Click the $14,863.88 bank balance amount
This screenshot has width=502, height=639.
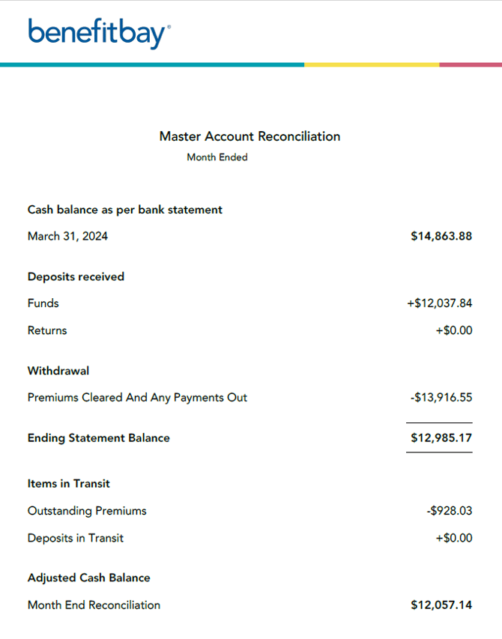441,236
